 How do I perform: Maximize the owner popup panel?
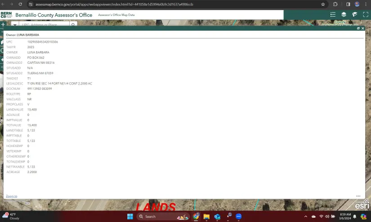(358, 28)
